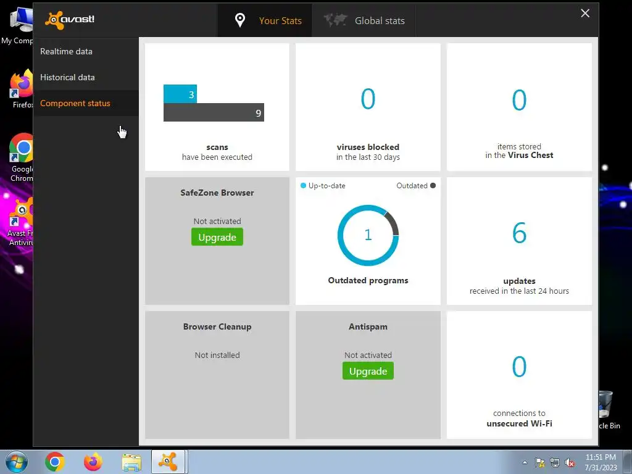Launch Google Chrome from the taskbar
Image resolution: width=632 pixels, height=474 pixels.
tap(55, 462)
